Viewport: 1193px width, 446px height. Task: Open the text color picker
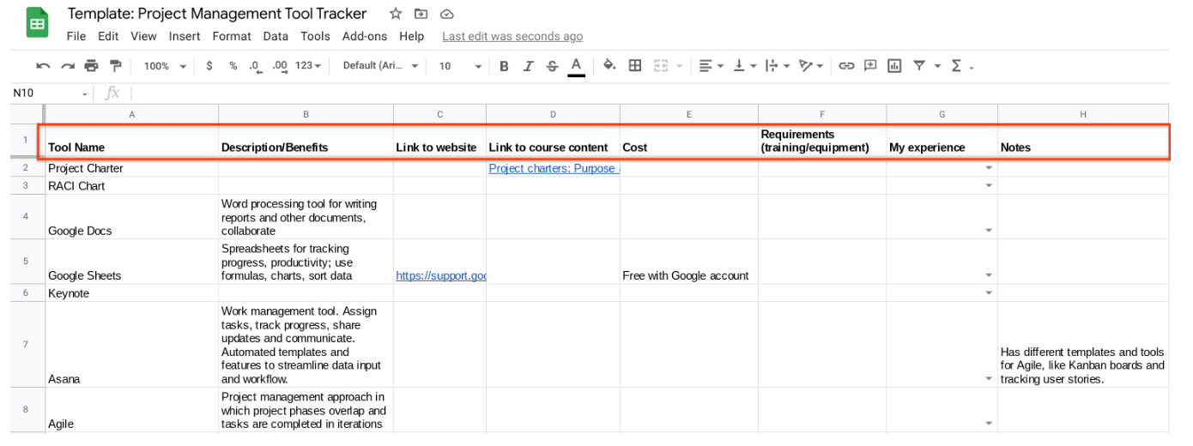click(576, 66)
